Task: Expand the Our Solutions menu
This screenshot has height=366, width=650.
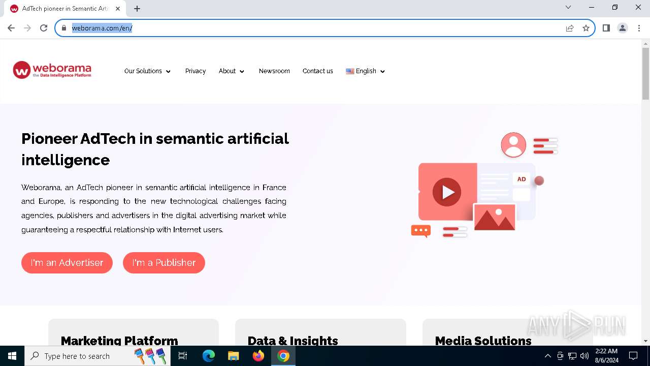Action: [148, 71]
